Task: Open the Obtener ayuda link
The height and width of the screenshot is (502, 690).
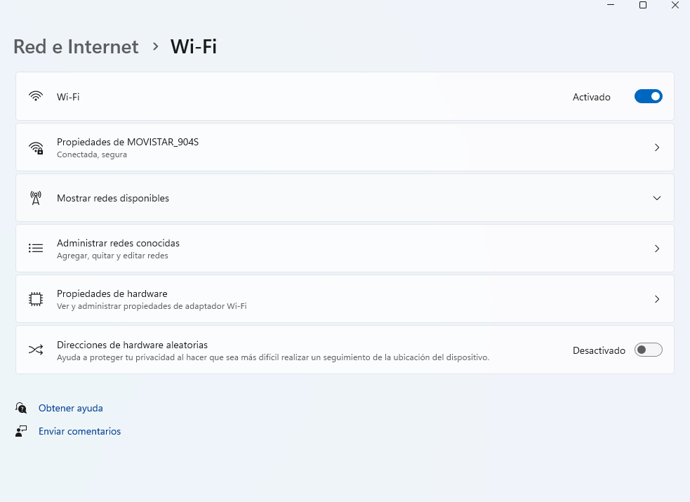Action: pyautogui.click(x=71, y=408)
